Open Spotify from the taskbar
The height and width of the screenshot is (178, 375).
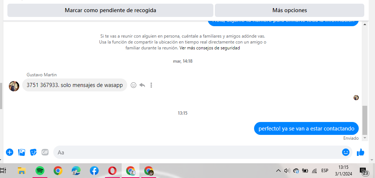click(x=40, y=171)
